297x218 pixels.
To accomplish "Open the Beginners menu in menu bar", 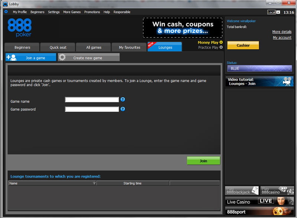I will point(37,12).
